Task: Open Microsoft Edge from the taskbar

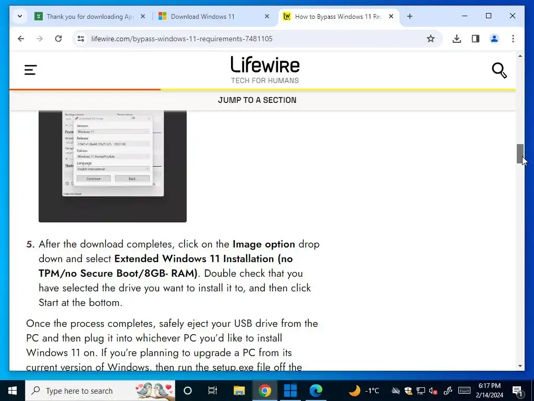Action: click(316, 391)
